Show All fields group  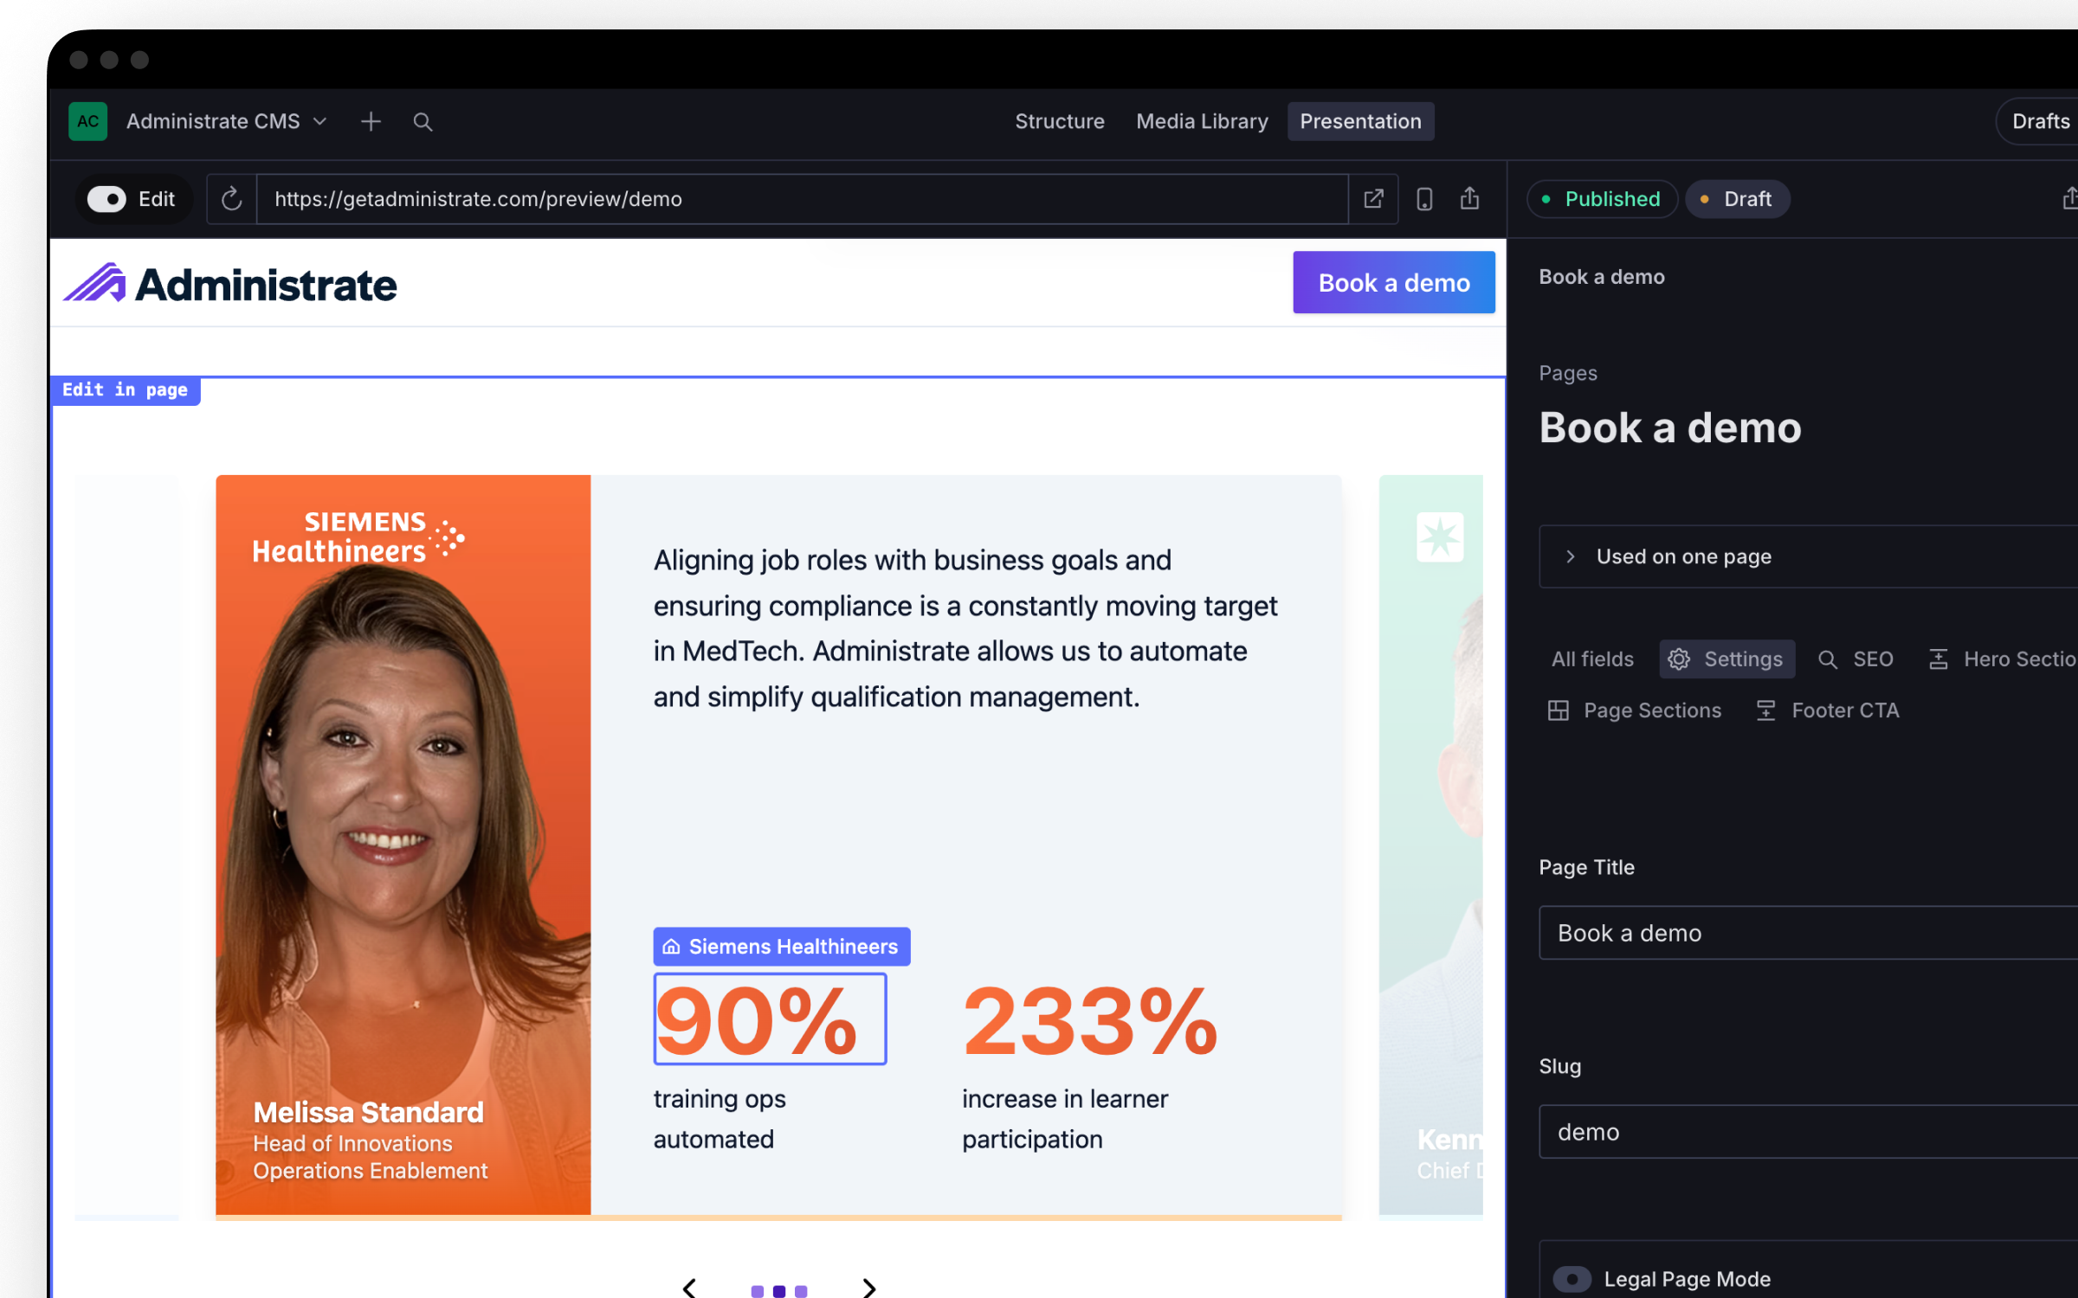pyautogui.click(x=1592, y=659)
